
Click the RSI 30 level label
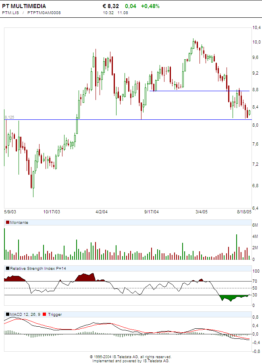(x=255, y=295)
